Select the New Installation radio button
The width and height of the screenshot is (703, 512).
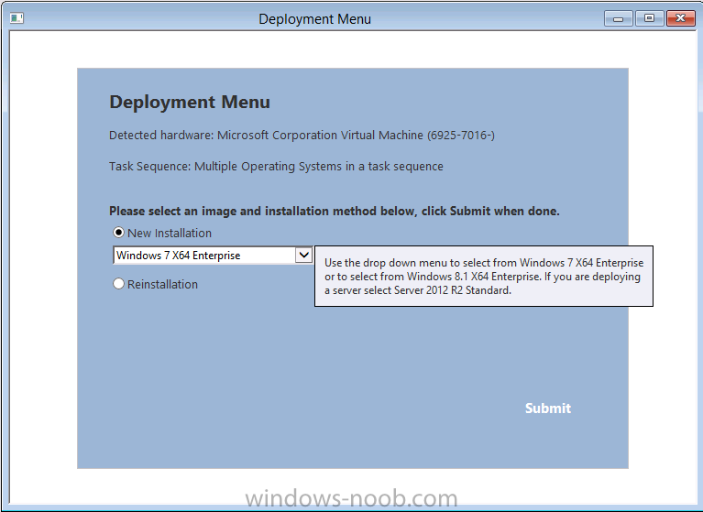(x=118, y=233)
